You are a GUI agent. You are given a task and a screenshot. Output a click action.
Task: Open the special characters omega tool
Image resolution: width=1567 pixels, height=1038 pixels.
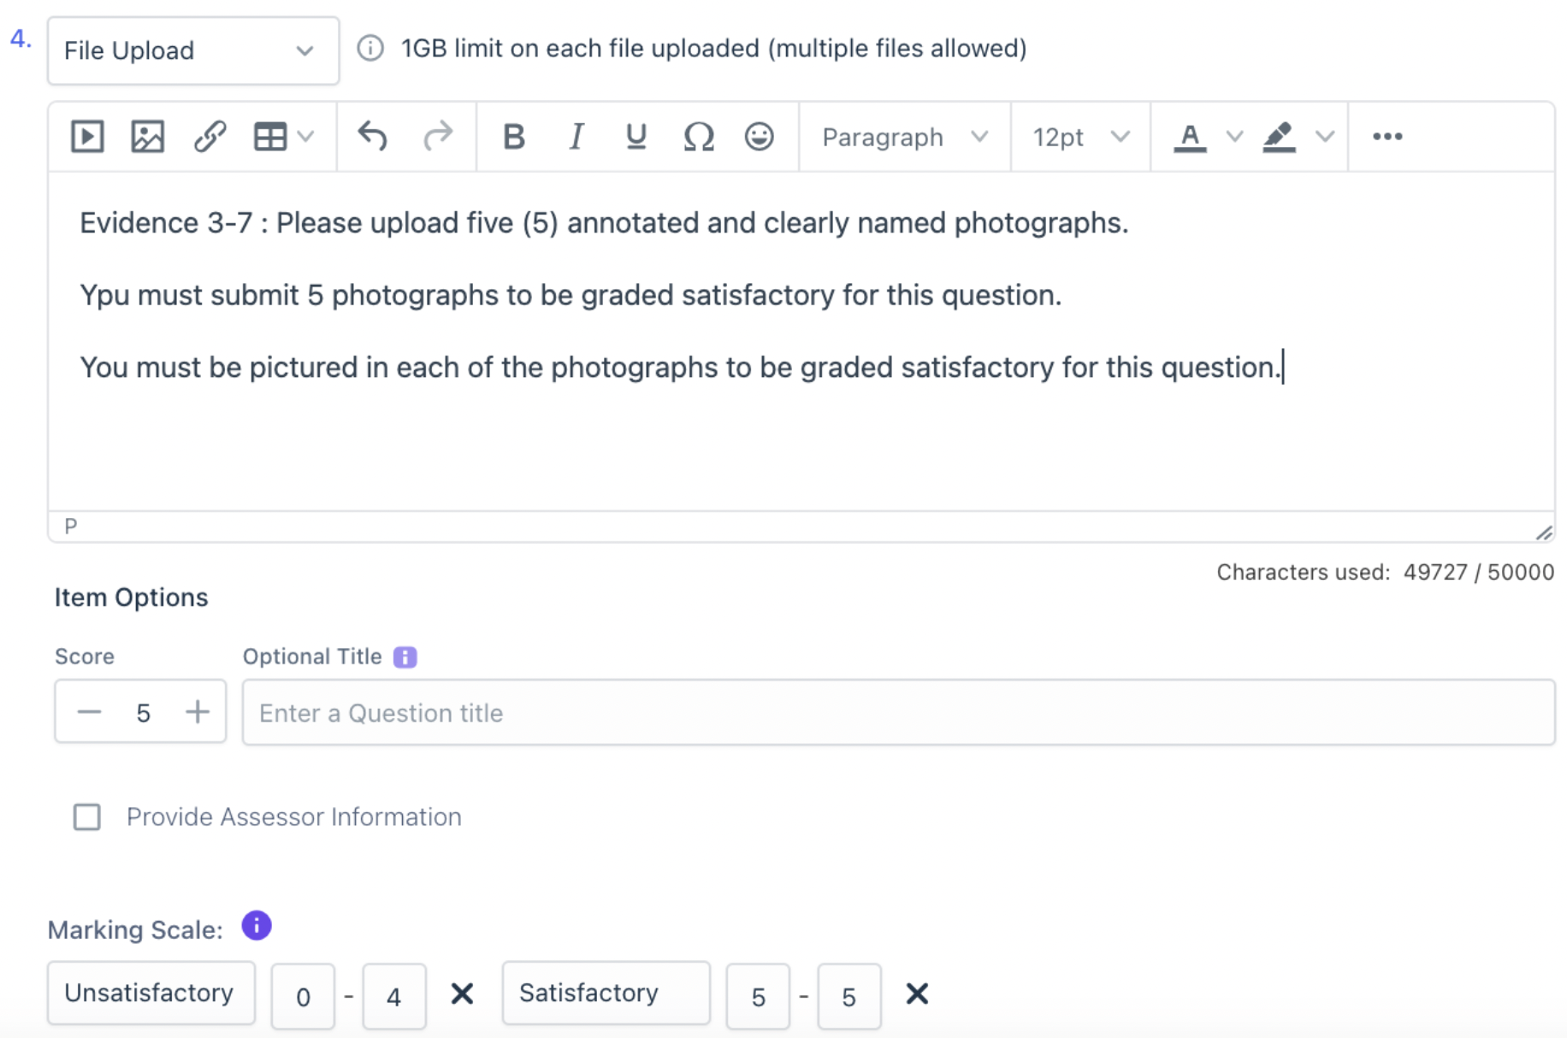[699, 137]
